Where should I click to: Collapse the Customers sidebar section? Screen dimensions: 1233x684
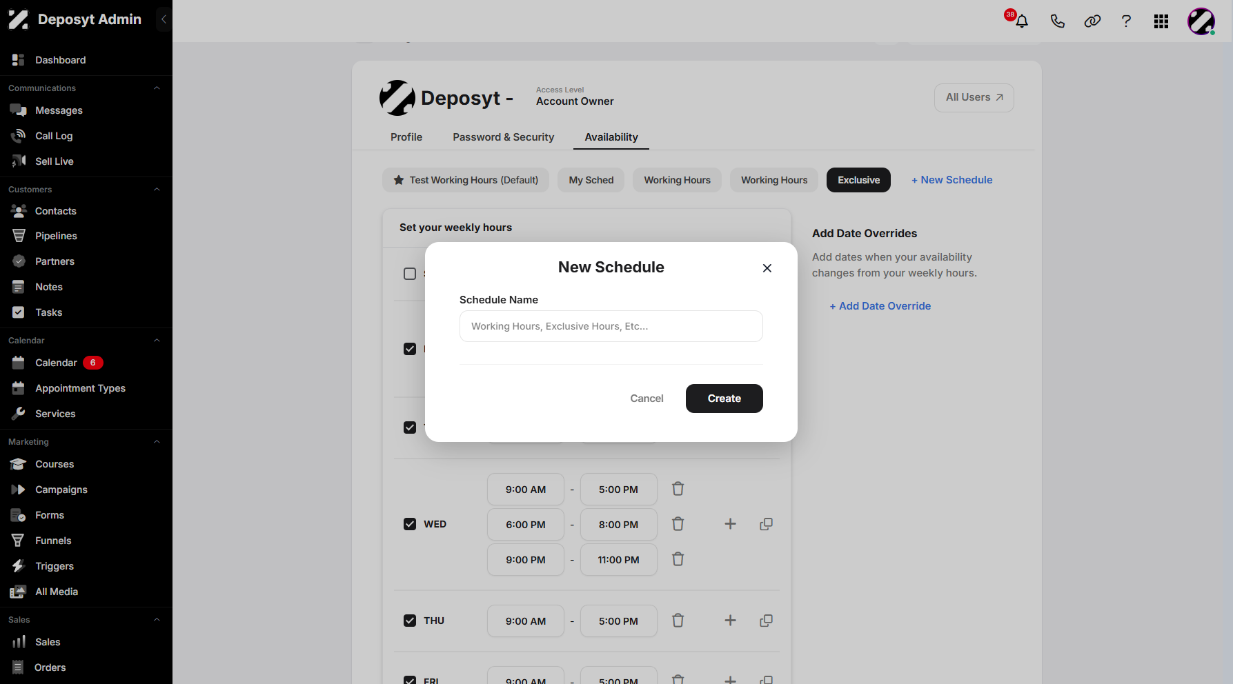(x=157, y=190)
